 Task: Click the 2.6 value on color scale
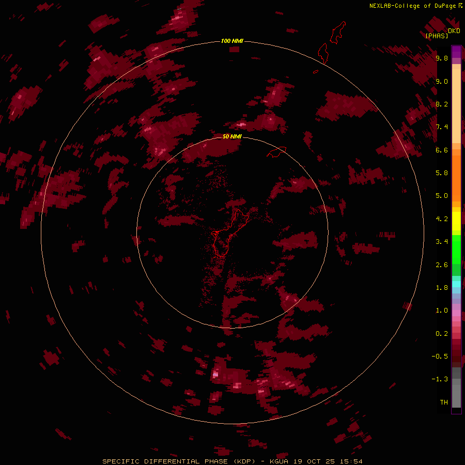[442, 265]
